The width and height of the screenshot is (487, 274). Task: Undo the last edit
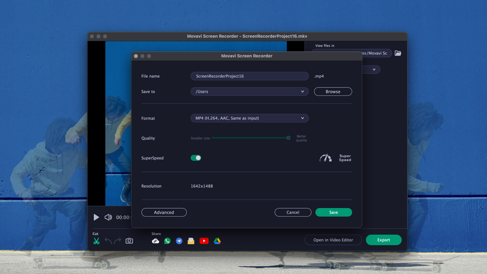pyautogui.click(x=108, y=241)
